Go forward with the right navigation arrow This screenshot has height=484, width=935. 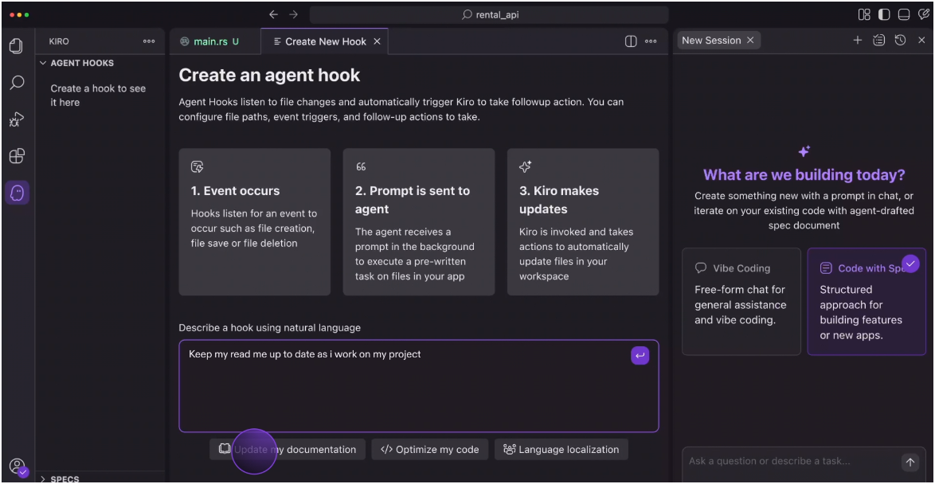click(293, 14)
